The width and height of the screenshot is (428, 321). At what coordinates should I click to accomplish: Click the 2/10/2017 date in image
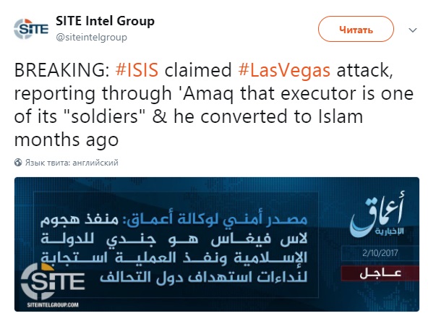click(380, 253)
